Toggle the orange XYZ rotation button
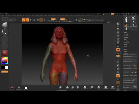The width and height of the screenshot is (139, 104). (118, 56)
